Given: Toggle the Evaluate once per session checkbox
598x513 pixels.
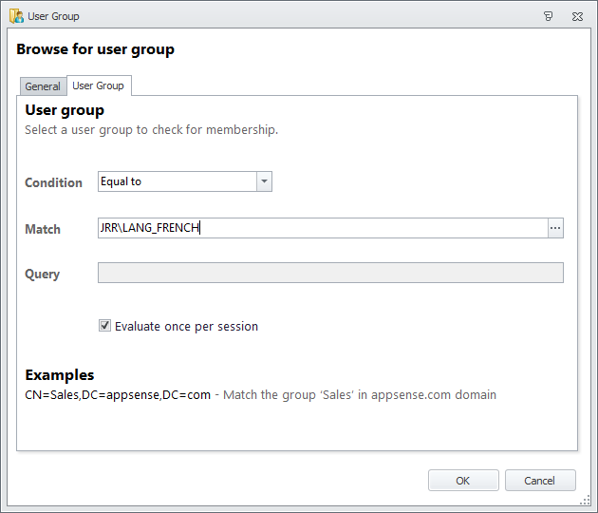Looking at the screenshot, I should [x=104, y=326].
